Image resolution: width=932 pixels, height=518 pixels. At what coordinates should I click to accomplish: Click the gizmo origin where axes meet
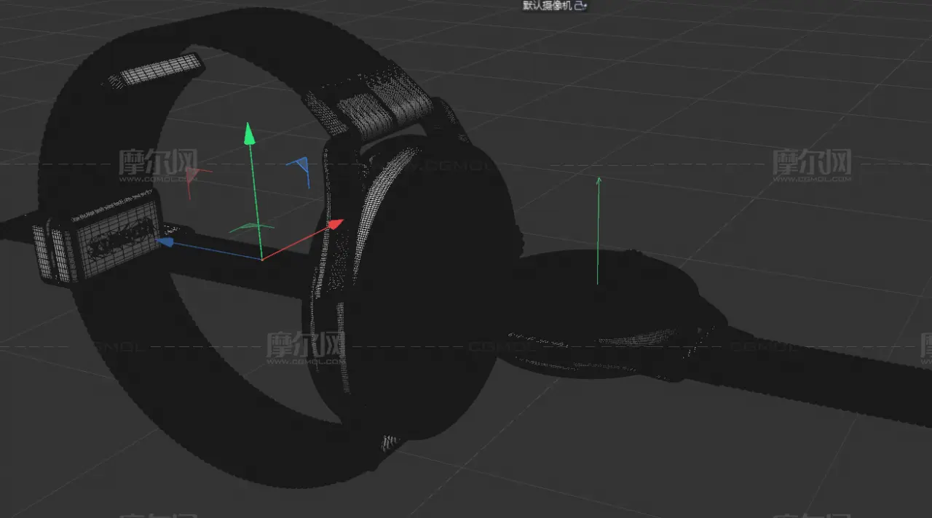(261, 259)
